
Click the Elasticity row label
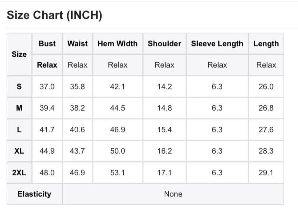[x=34, y=194]
